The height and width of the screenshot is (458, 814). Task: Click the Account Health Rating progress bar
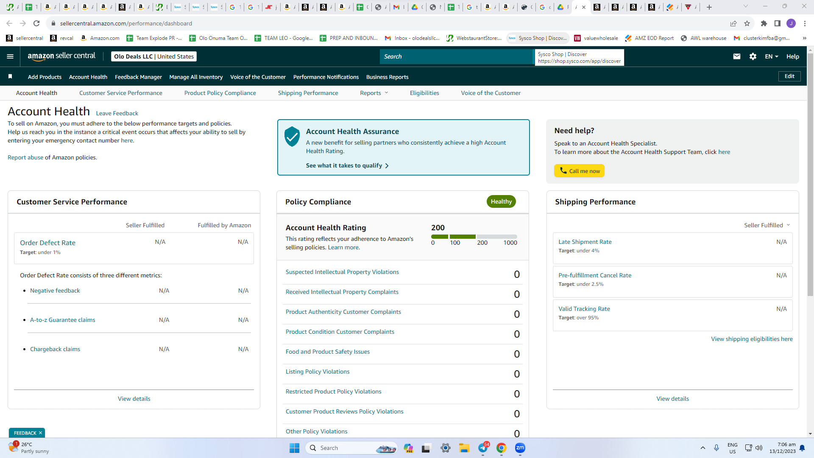coord(474,237)
